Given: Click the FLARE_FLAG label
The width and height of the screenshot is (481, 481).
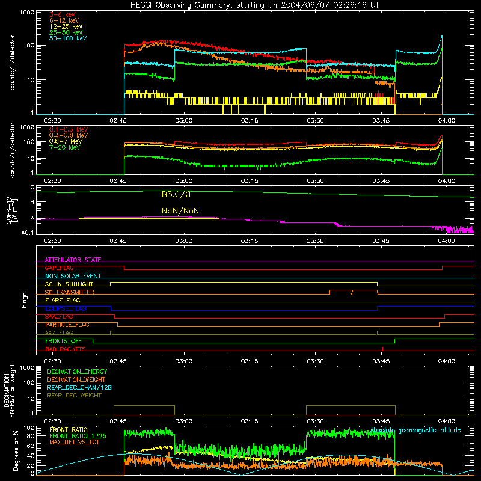Looking at the screenshot, I should [x=63, y=300].
